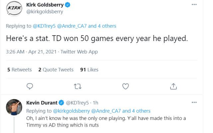
Task: Open Kirk Goldsberry's profile avatar
Action: click(14, 9)
